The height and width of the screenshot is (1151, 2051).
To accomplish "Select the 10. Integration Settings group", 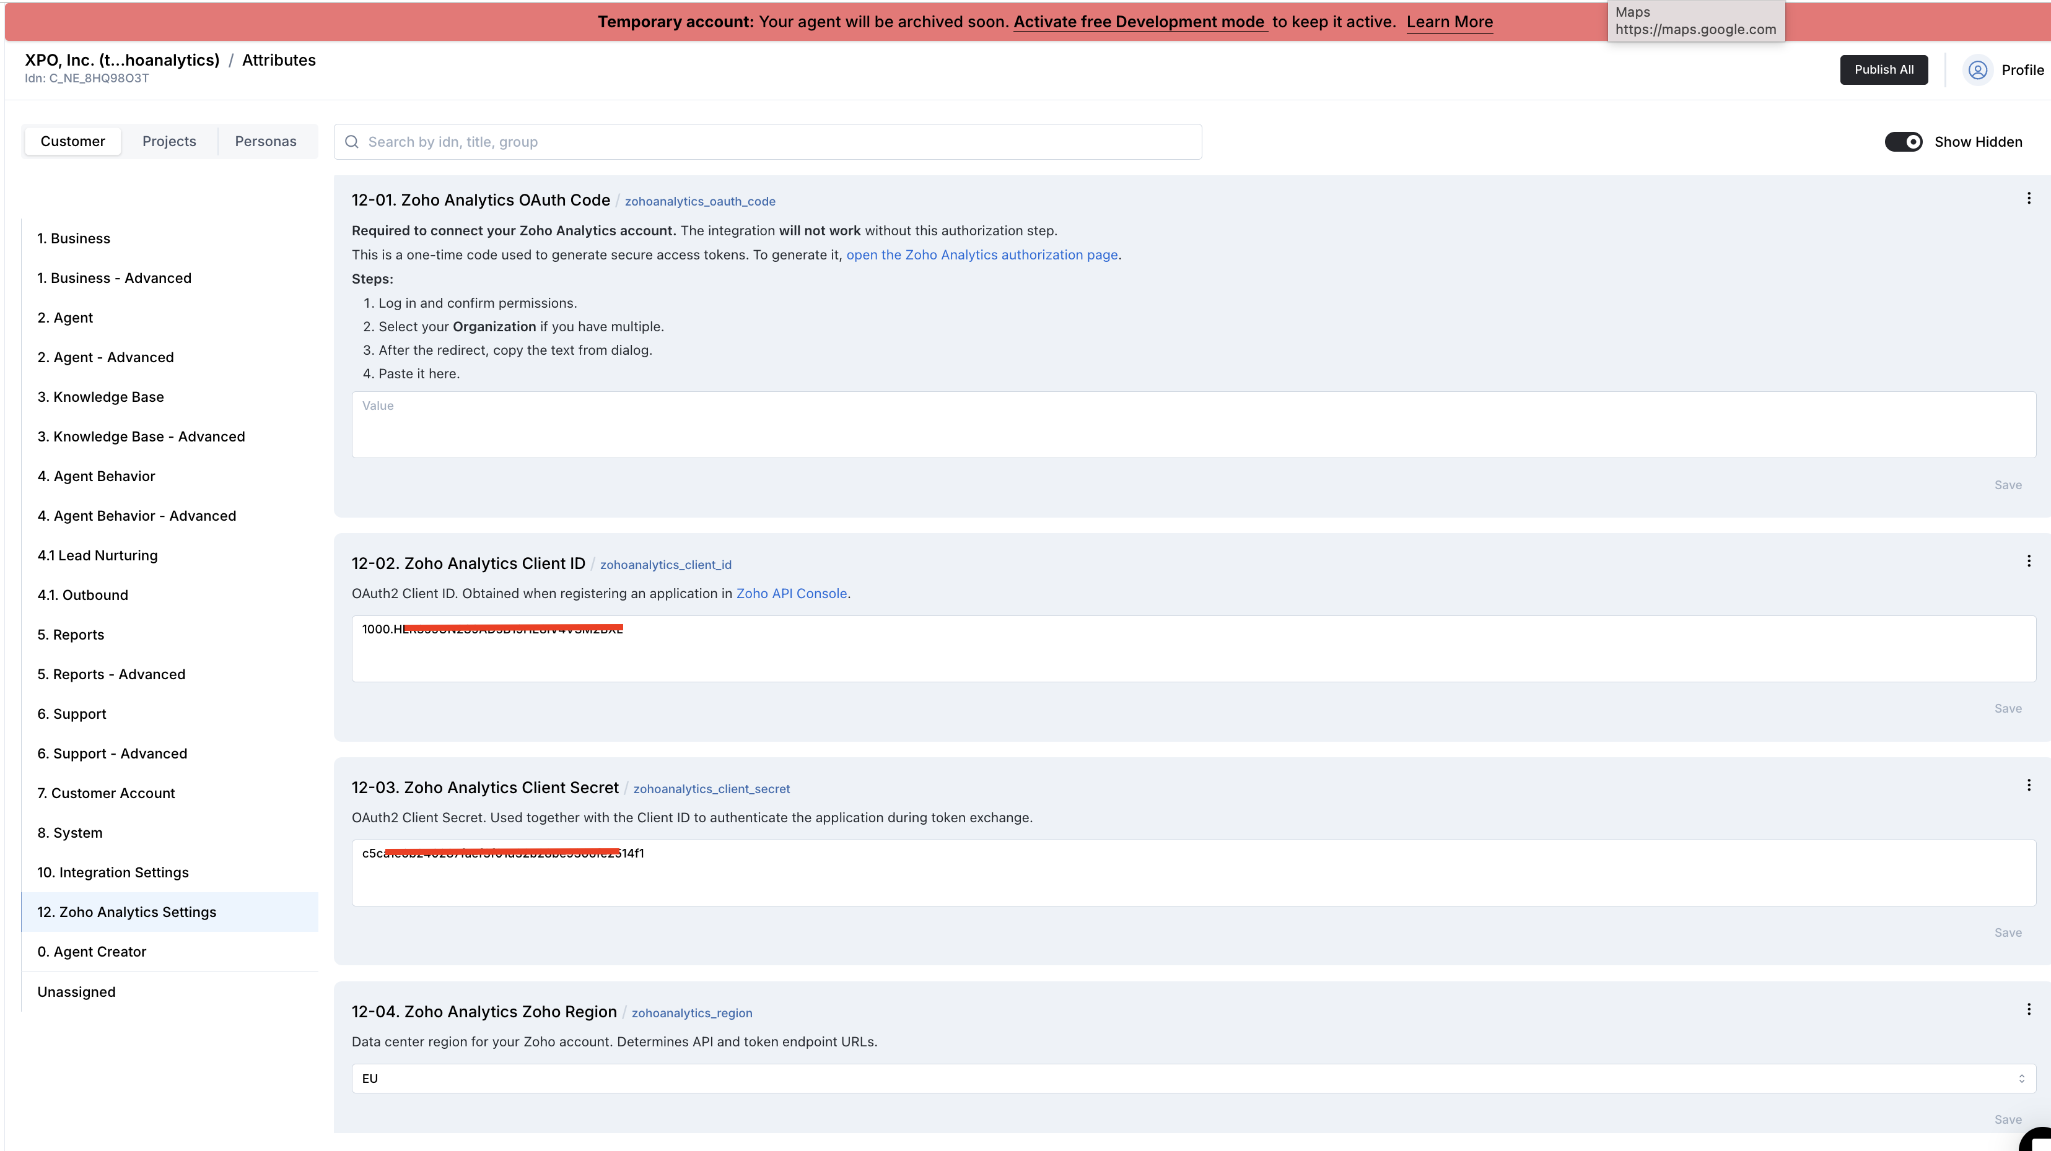I will (x=170, y=872).
